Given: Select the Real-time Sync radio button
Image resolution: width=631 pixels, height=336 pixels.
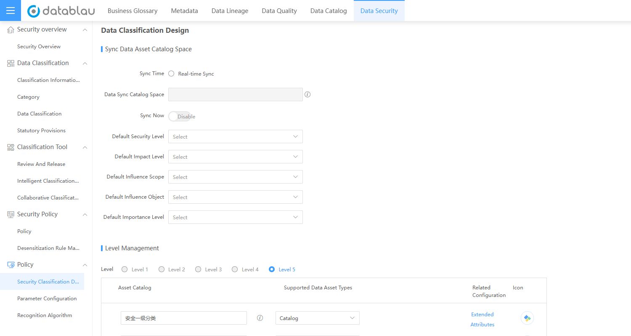Looking at the screenshot, I should (171, 73).
